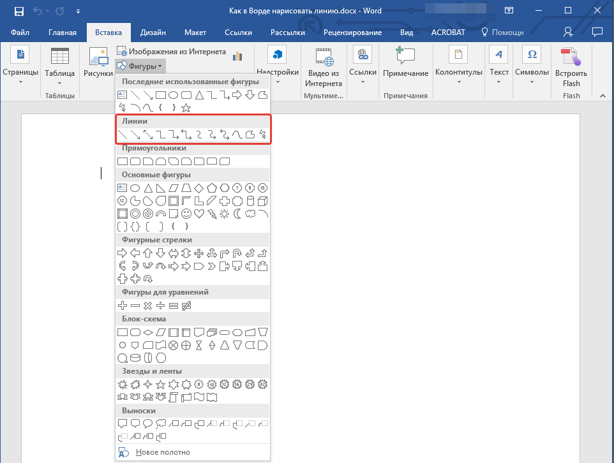
Task: Select the double-headed arrow line in Линии
Action: (x=148, y=135)
